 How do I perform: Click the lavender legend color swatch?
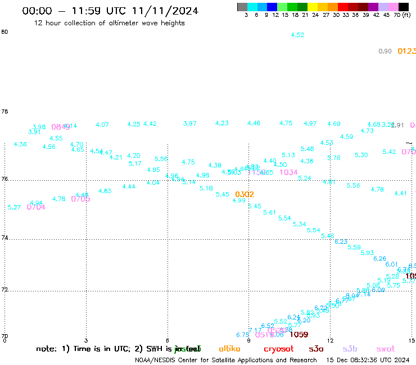pyautogui.click(x=383, y=7)
